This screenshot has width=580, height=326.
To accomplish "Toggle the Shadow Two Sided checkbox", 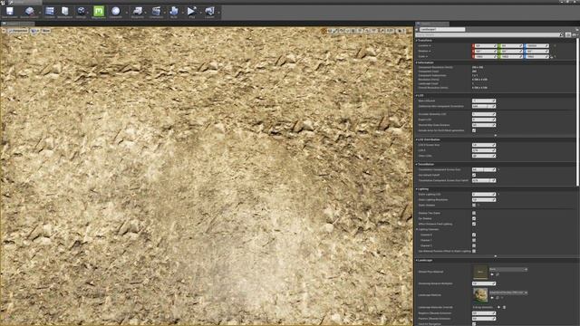I will [x=474, y=214].
